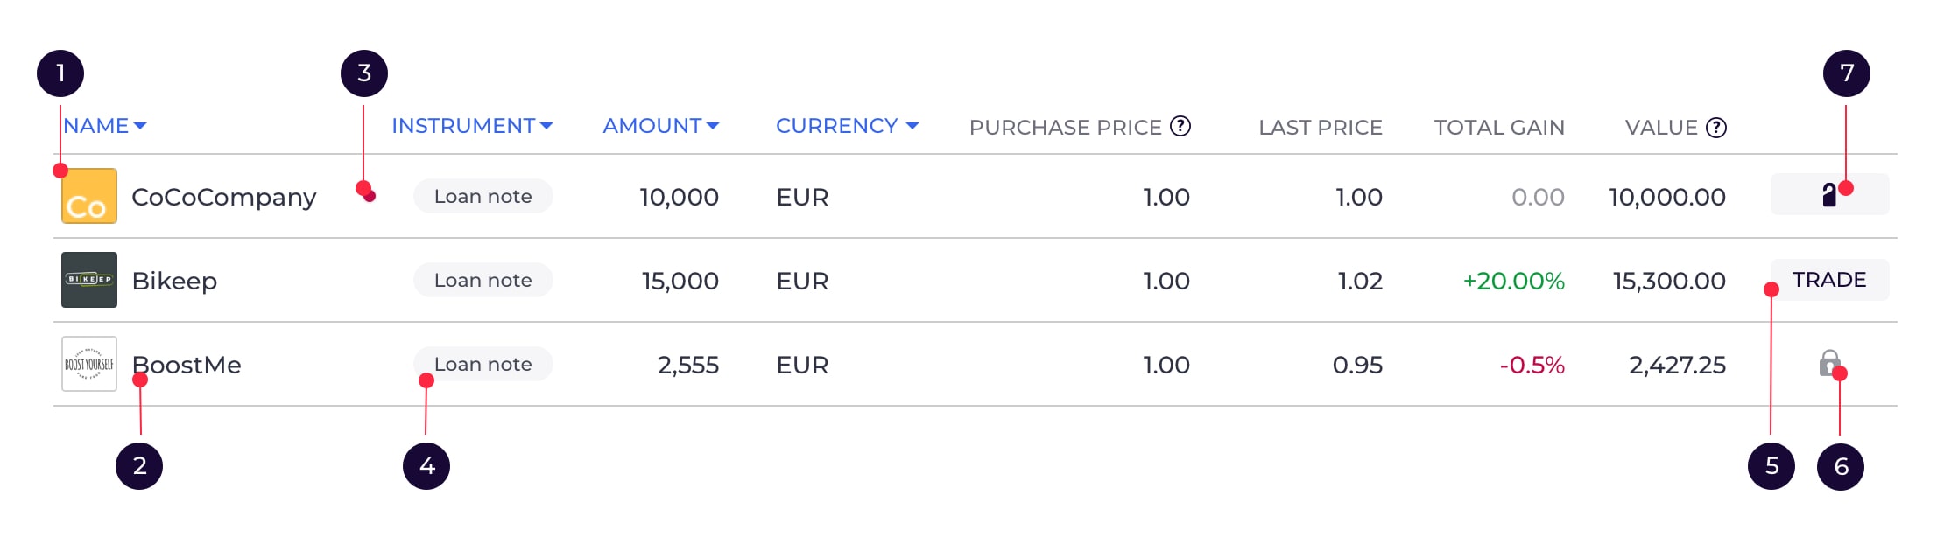Viewport: 1951px width, 544px height.
Task: Open the Name column sort dropdown
Action: click(x=105, y=126)
